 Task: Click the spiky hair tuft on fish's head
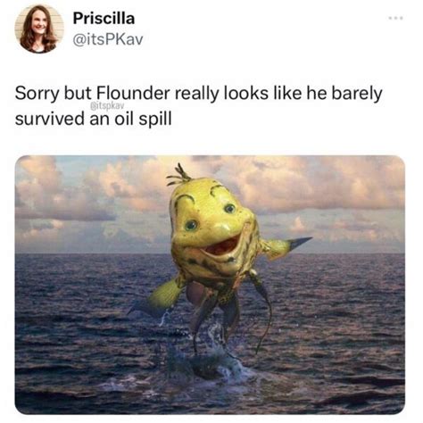tap(178, 176)
